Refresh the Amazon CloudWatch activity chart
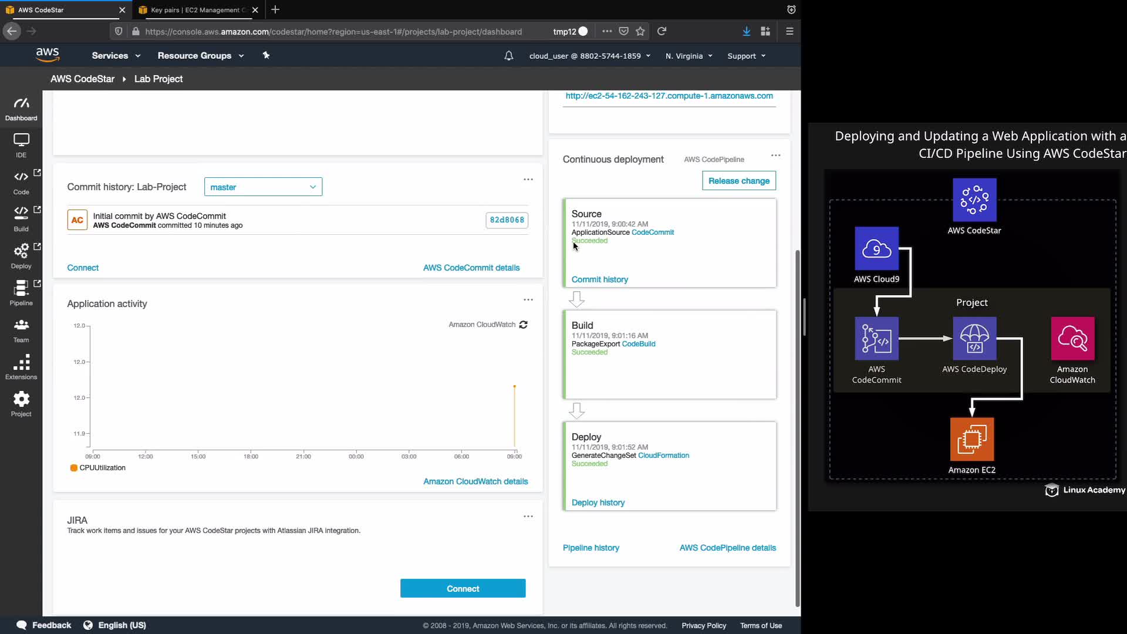Image resolution: width=1127 pixels, height=634 pixels. pos(524,325)
